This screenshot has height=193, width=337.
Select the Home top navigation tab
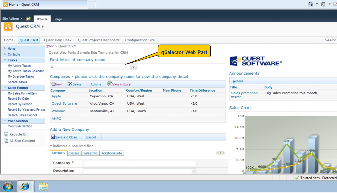[x=9, y=40]
